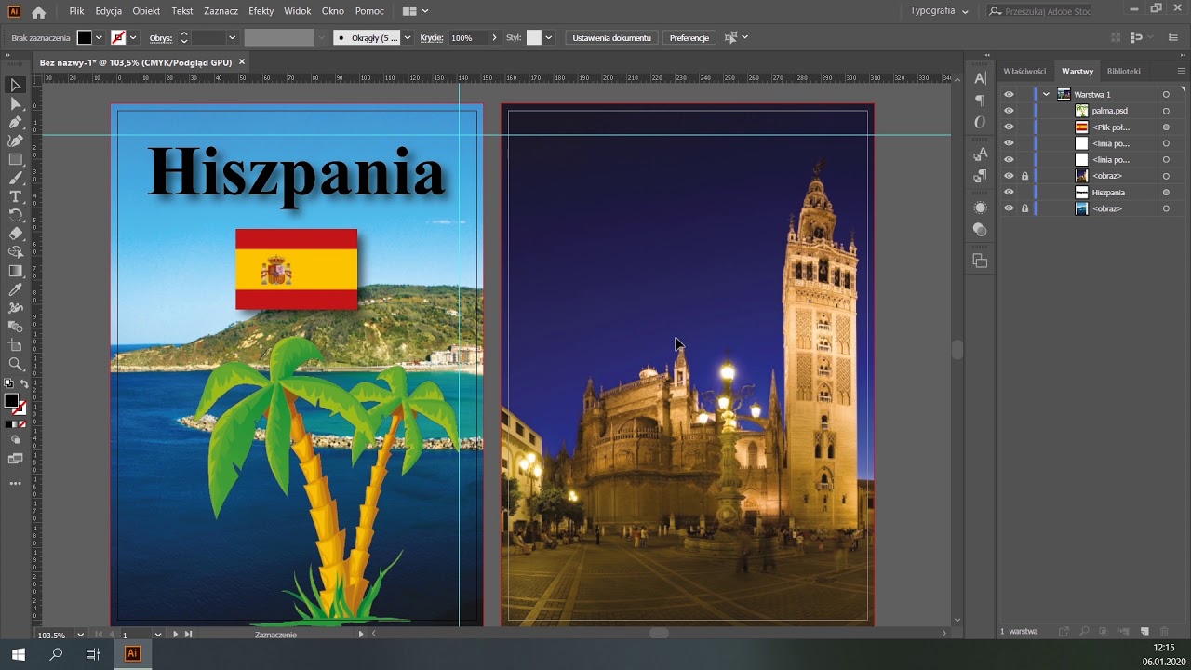Screen dimensions: 1191x670
Task: Select the Type tool
Action: pos(15,196)
